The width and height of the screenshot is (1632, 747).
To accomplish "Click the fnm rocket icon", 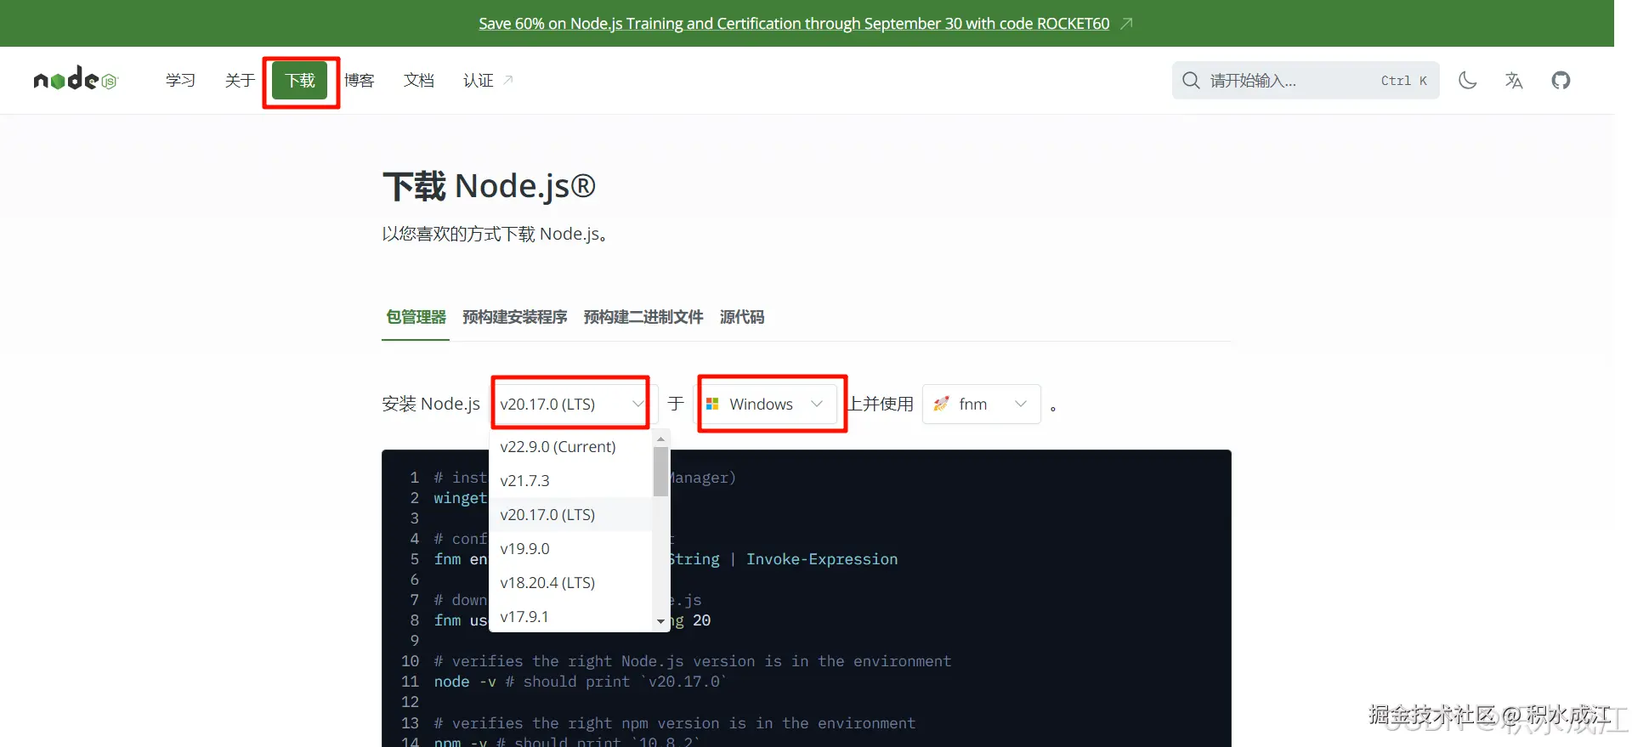I will coord(941,404).
